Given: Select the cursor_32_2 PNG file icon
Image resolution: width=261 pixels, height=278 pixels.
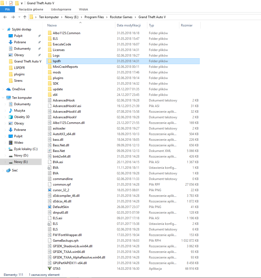Looking at the screenshot, I should pos(50,190).
